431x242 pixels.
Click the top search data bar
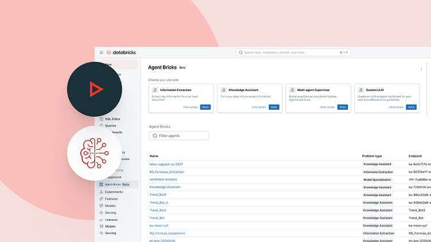[293, 52]
